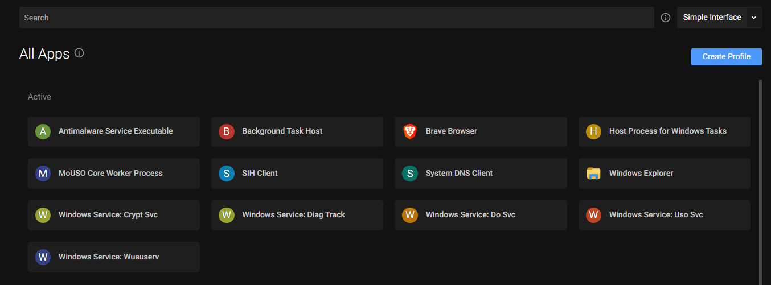Open Windows Service: Do Svc entry
This screenshot has height=285, width=771.
point(480,215)
